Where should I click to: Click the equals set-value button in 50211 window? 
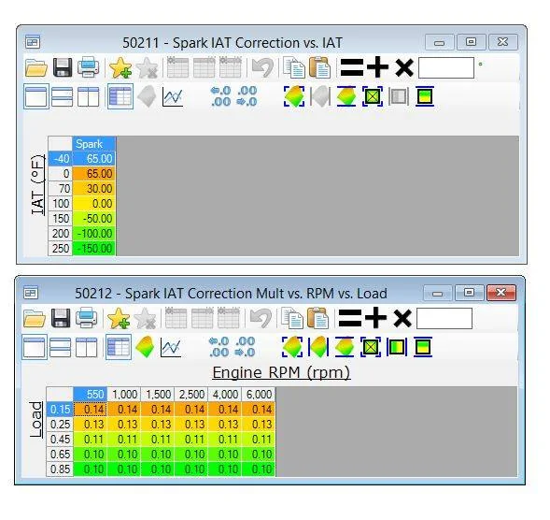[x=352, y=67]
